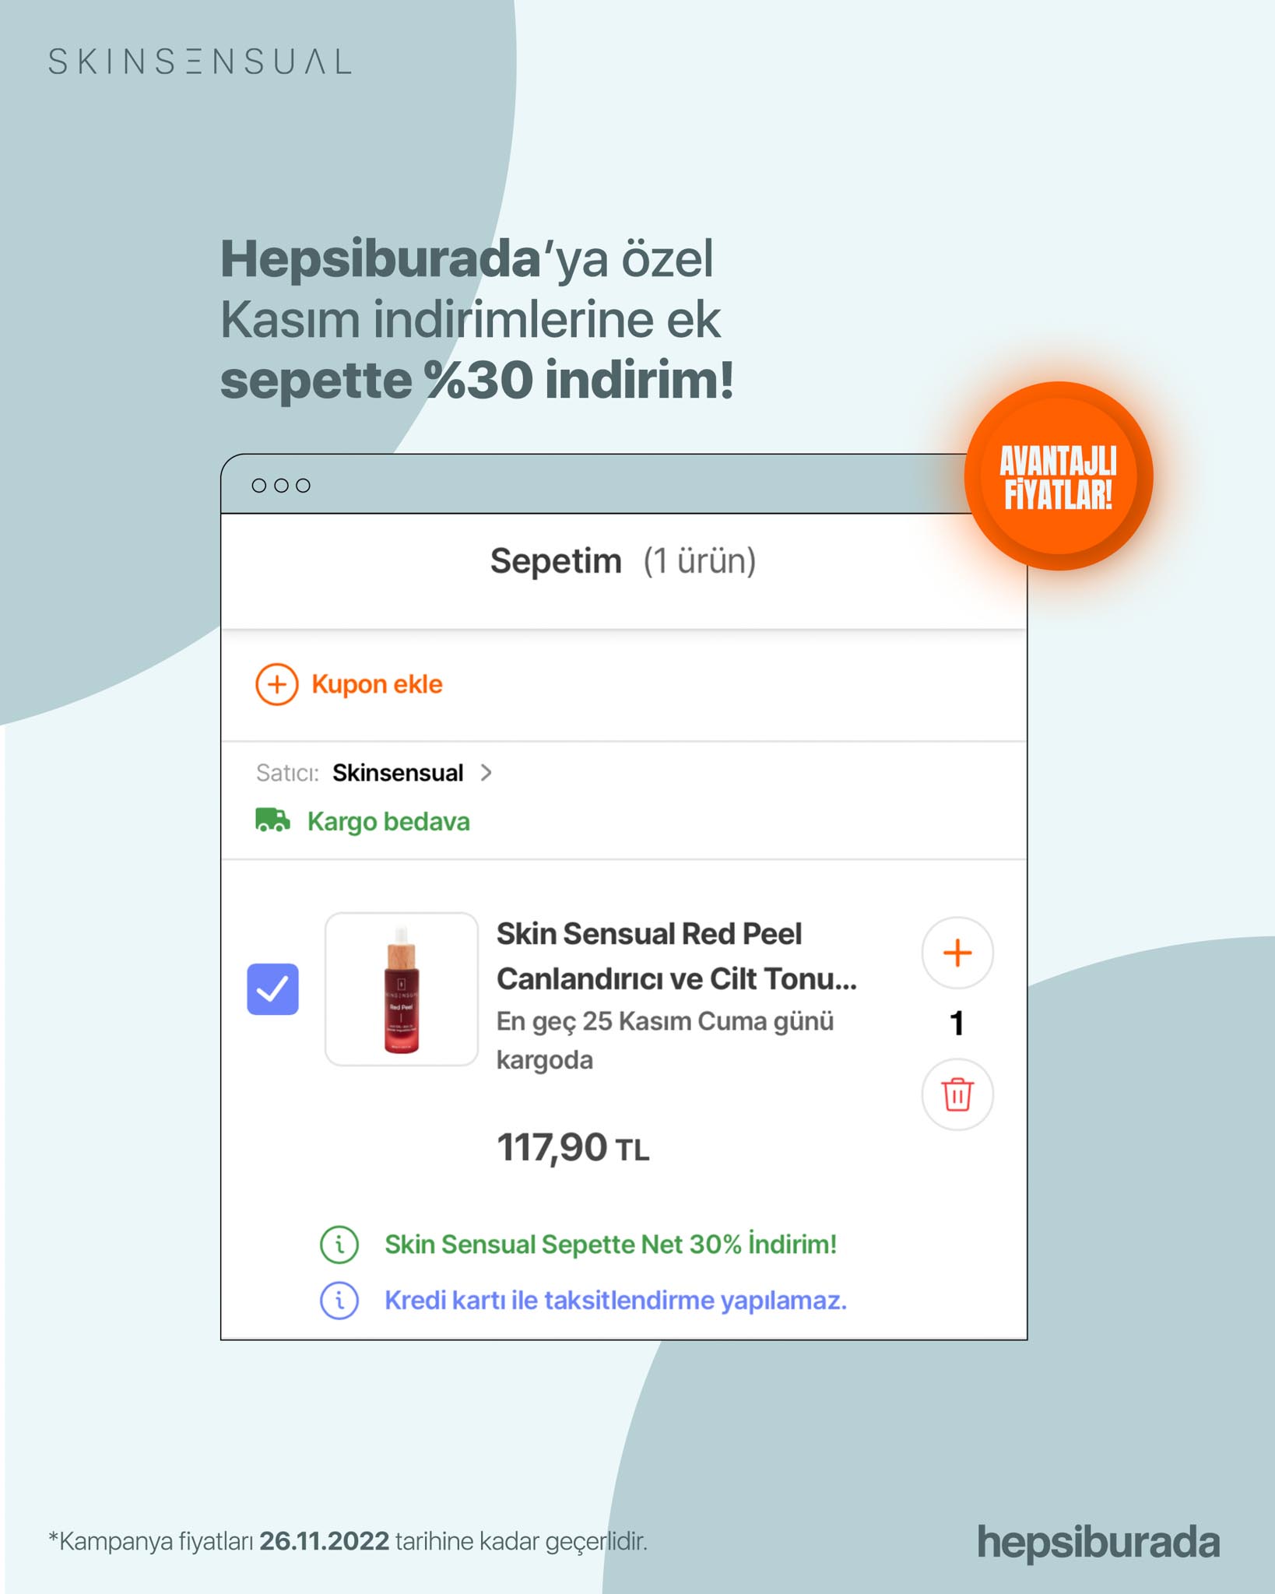Click the Kargo bedava label

[x=388, y=821]
